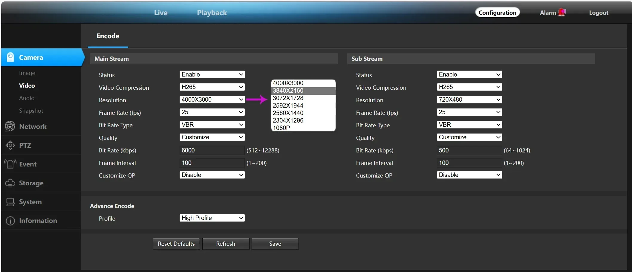
Task: Choose 2560X1440 in the resolution list
Action: point(303,113)
